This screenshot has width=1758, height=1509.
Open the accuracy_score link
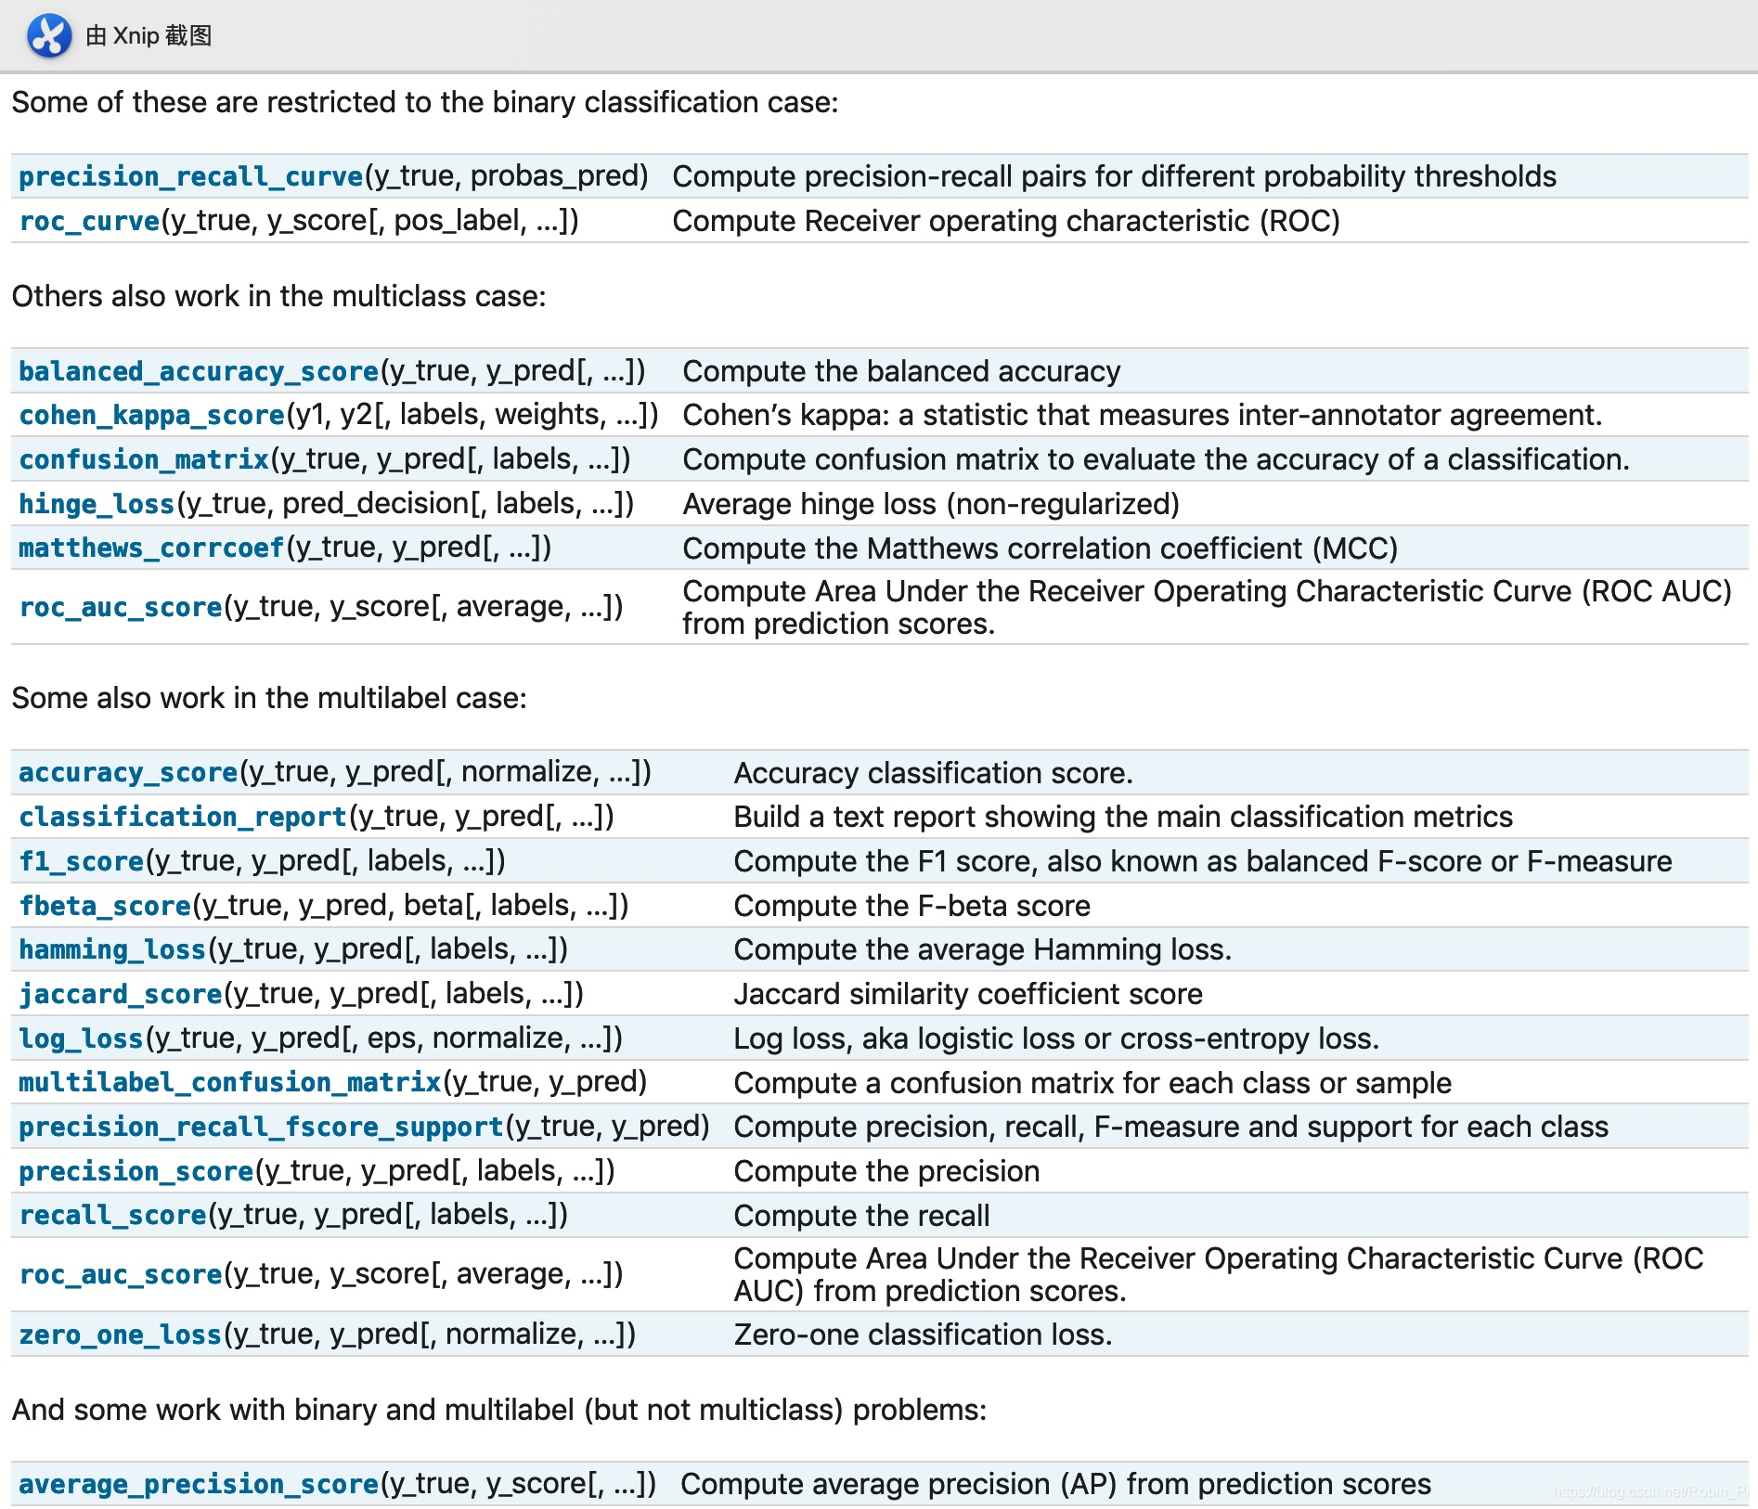[129, 772]
